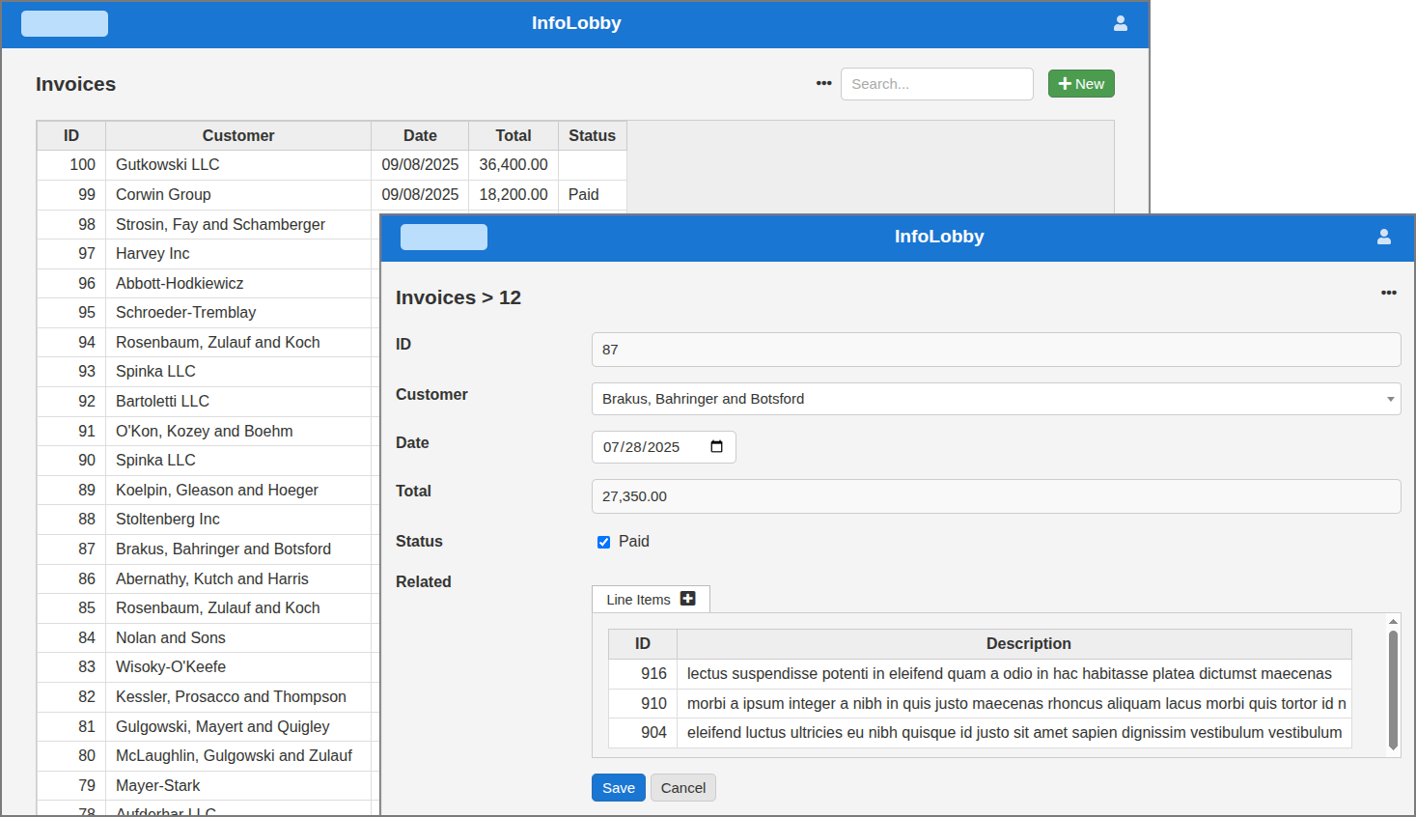
Task: Click the user account icon on the detail window
Action: click(1385, 237)
